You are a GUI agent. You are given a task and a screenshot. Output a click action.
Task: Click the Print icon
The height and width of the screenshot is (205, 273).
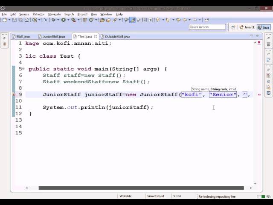pyautogui.click(x=27, y=20)
